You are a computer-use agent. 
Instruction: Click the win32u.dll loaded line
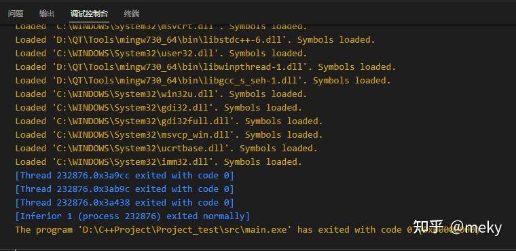click(x=161, y=94)
